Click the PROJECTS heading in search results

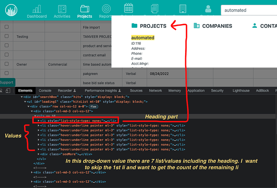point(153,26)
